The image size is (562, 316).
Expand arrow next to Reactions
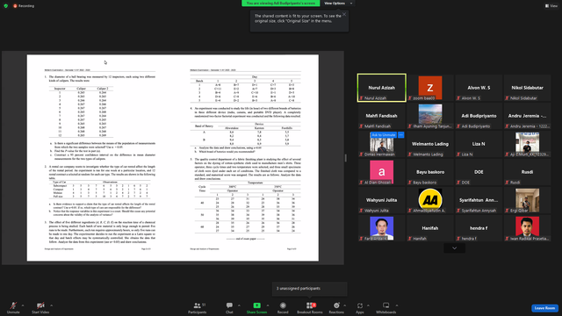click(x=345, y=305)
